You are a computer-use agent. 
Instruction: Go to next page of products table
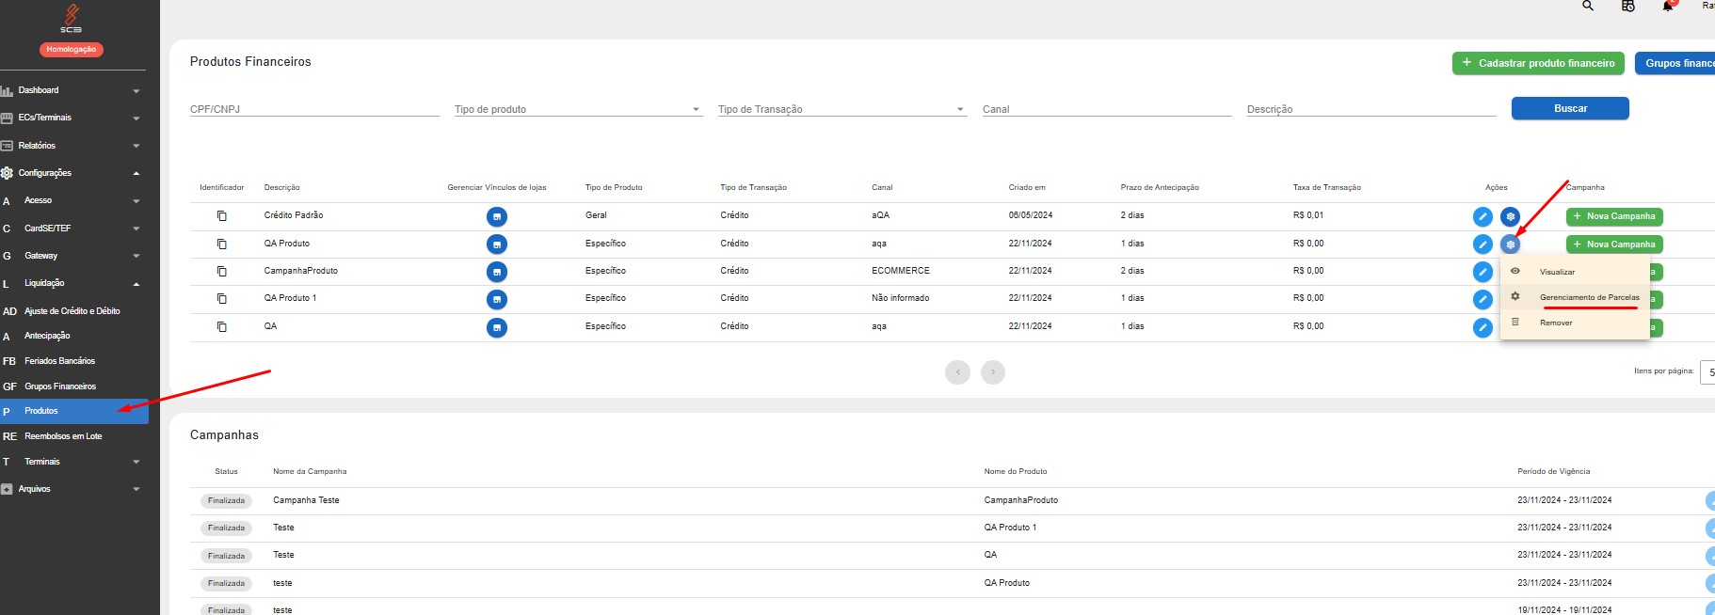click(x=992, y=372)
